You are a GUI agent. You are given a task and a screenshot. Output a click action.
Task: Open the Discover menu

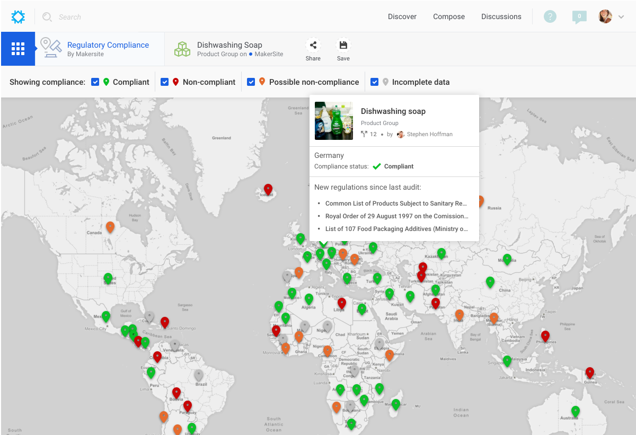(x=402, y=16)
